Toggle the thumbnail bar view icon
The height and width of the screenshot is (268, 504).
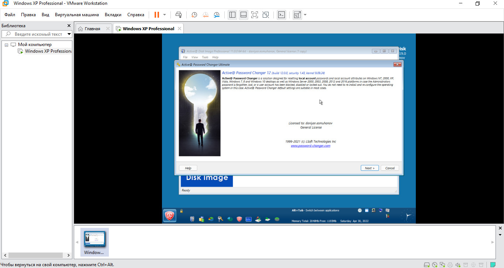(244, 15)
